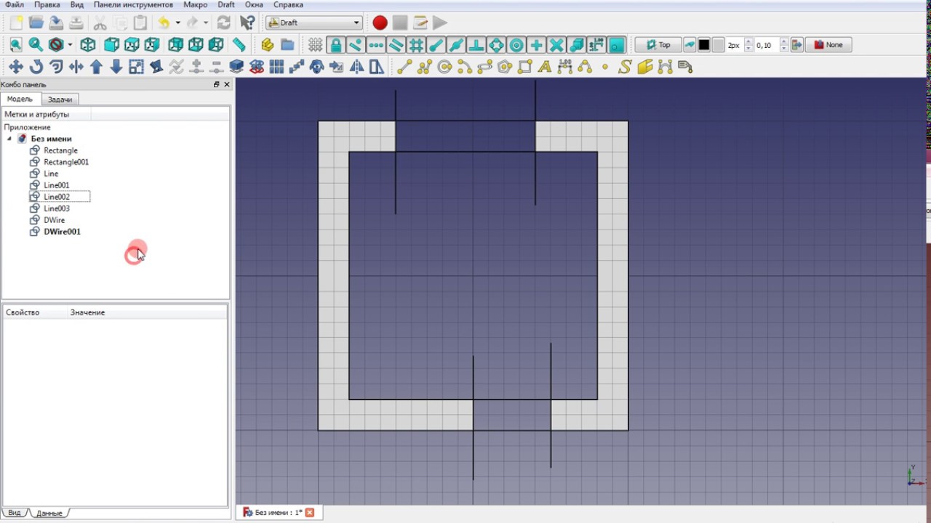Open the black line color swatch
This screenshot has height=523, width=931.
click(x=704, y=45)
